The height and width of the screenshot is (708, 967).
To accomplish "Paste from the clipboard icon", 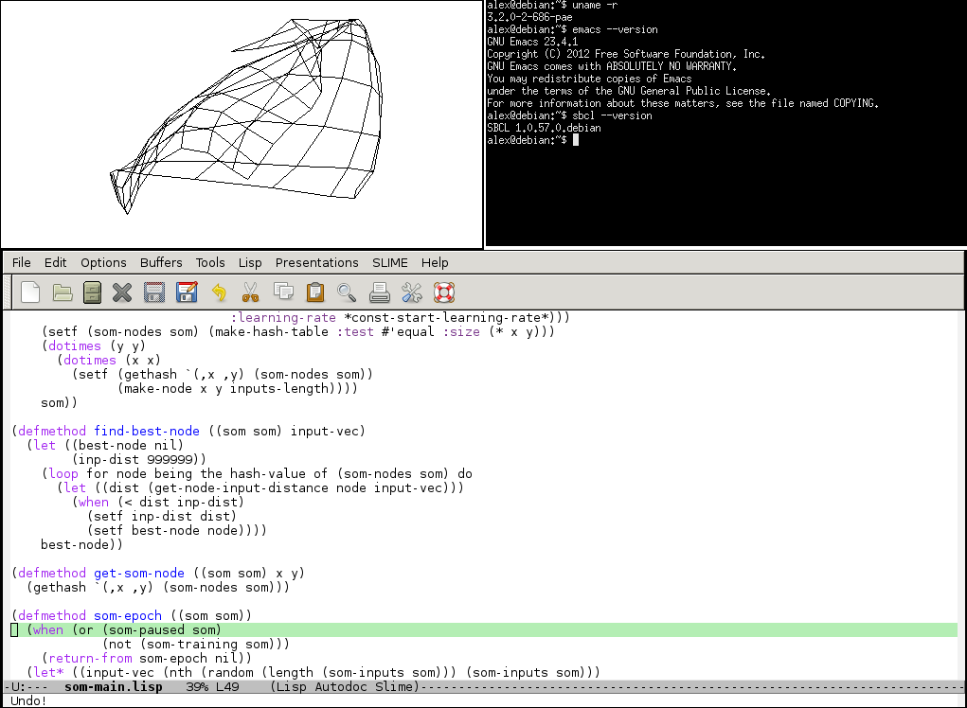I will pos(315,292).
